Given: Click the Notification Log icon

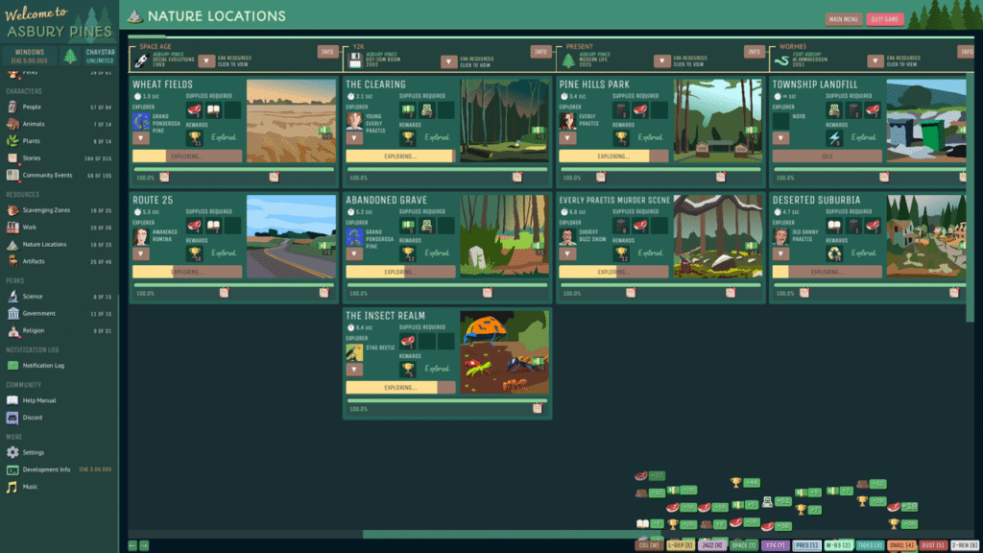Looking at the screenshot, I should 12,366.
